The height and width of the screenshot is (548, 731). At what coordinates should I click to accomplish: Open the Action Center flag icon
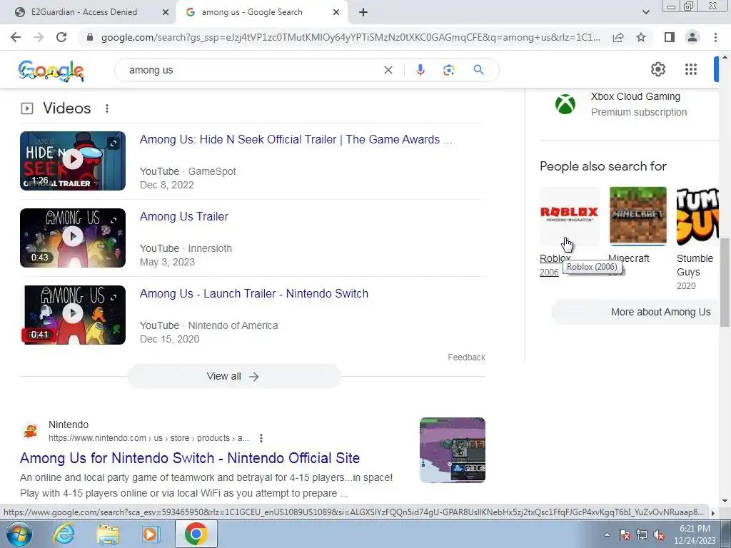(x=625, y=534)
